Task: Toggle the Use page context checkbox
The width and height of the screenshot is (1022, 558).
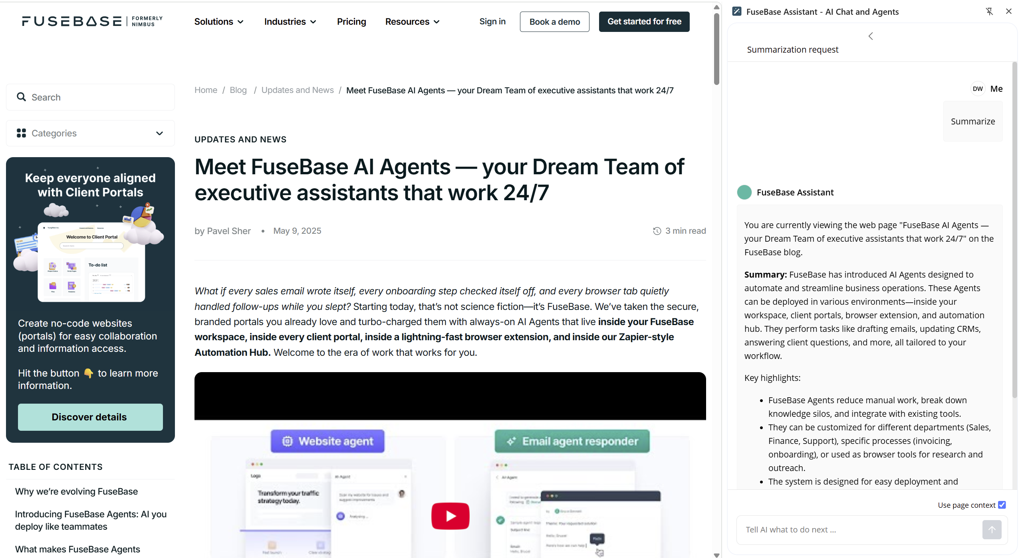Action: click(1002, 505)
